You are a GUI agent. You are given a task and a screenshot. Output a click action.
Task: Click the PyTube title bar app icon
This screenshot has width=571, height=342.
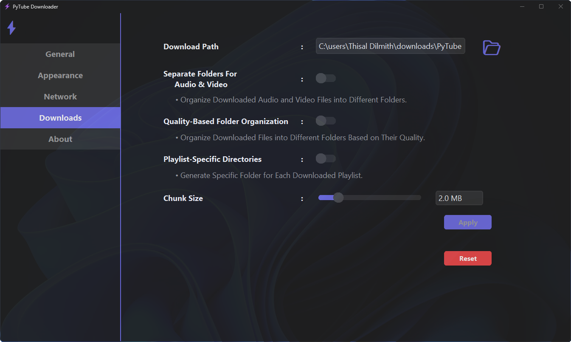pyautogui.click(x=7, y=7)
